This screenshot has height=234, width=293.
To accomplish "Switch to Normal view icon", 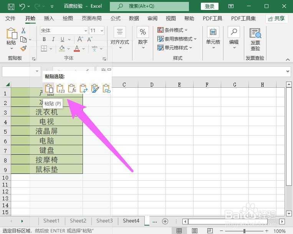I will [x=179, y=231].
